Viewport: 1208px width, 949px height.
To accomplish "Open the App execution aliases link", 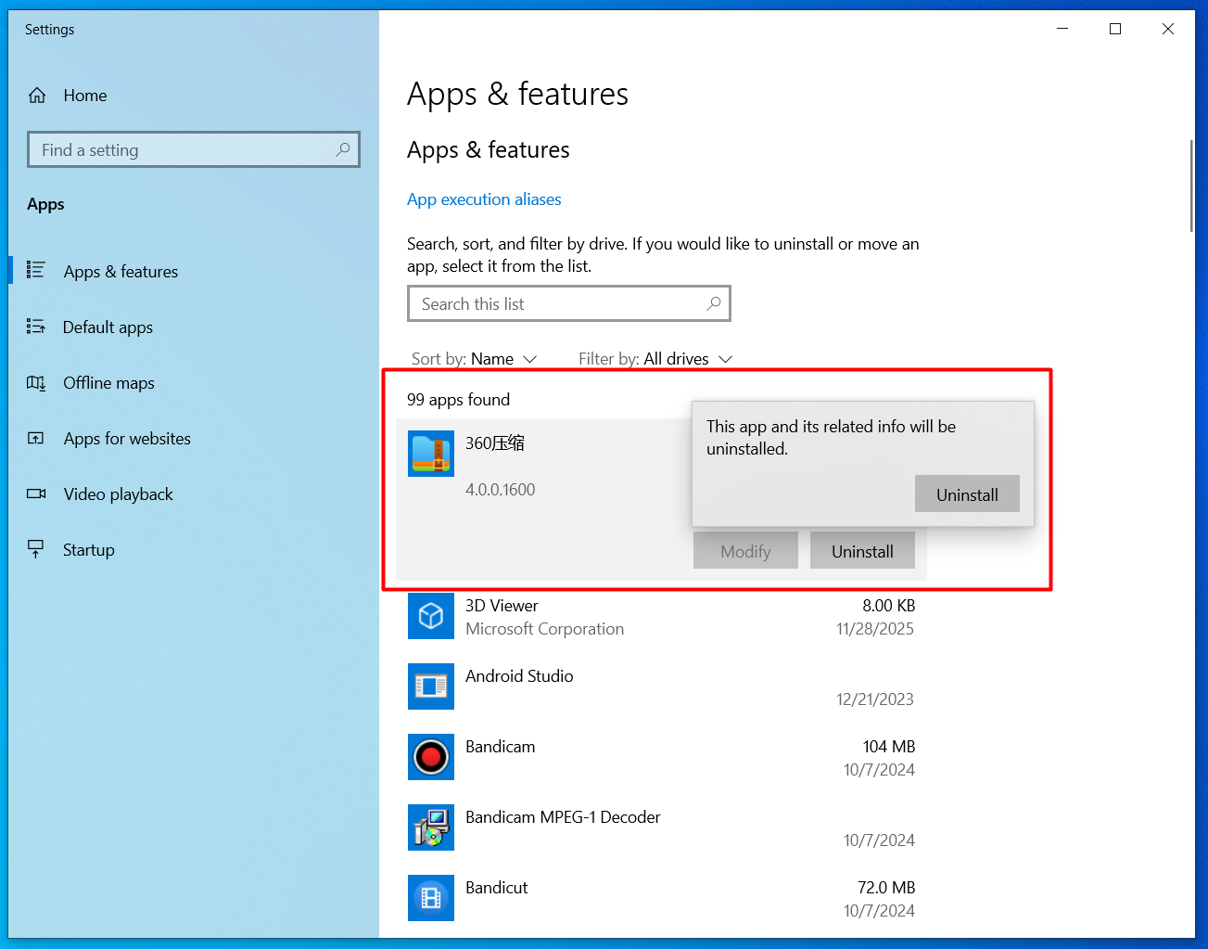I will 484,199.
